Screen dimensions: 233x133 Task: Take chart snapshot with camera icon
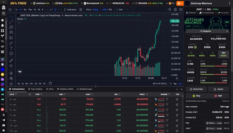181,10
